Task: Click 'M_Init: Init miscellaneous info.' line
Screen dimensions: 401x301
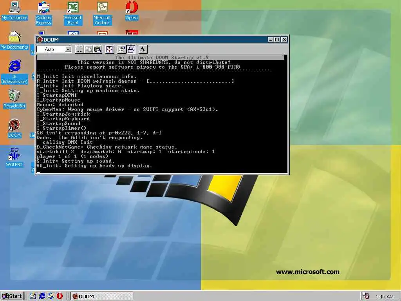Action: tap(87, 76)
